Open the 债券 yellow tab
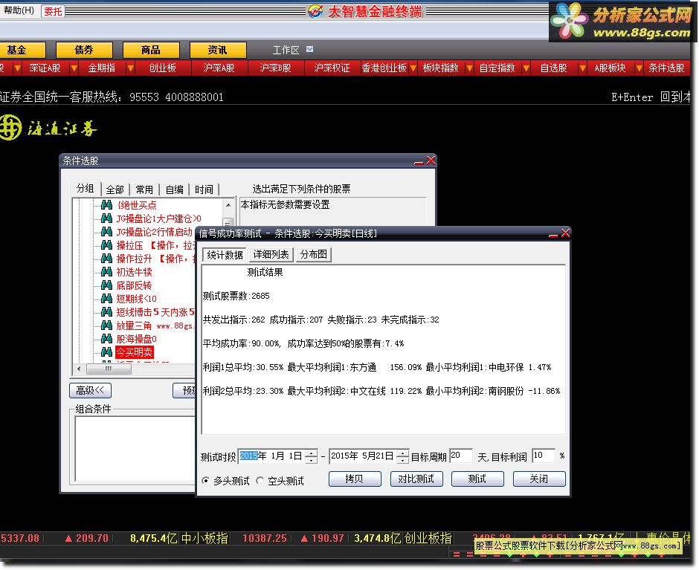This screenshot has width=699, height=570. pos(84,50)
